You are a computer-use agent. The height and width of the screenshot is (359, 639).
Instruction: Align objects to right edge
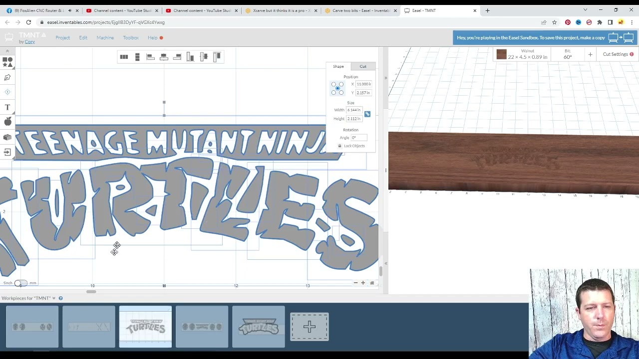tap(177, 57)
